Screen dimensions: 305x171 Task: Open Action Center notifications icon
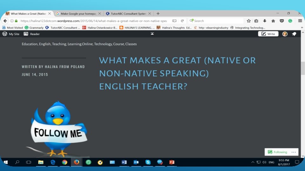point(297,162)
